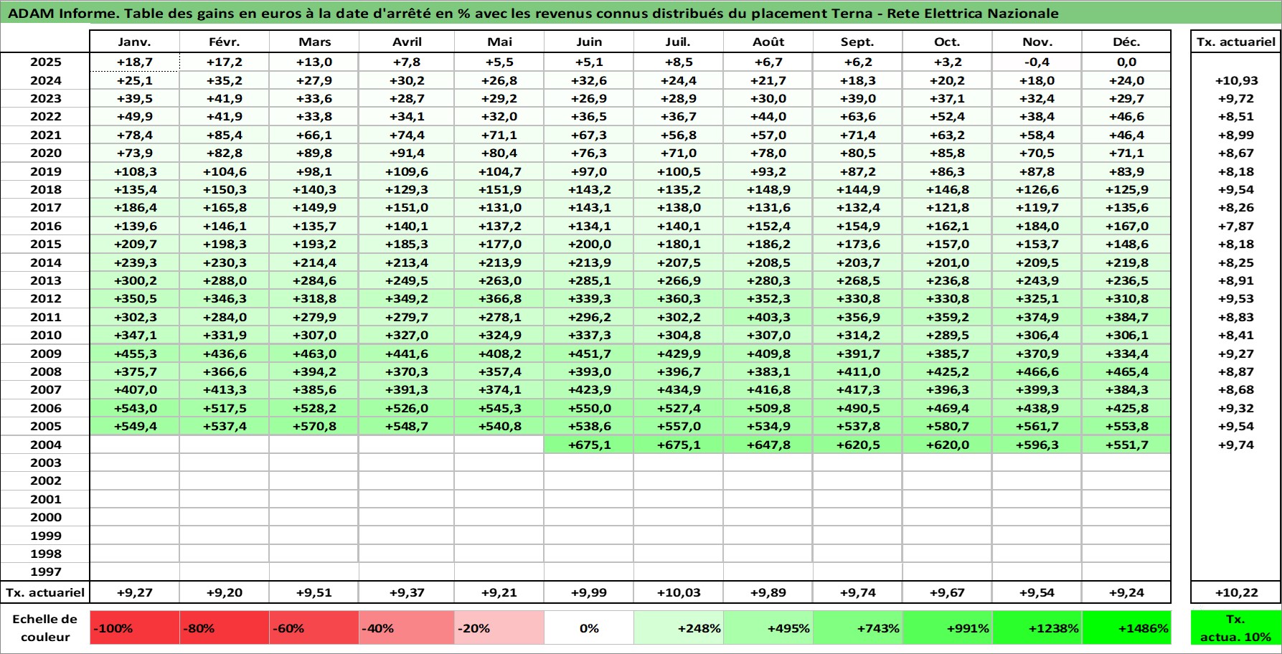Image resolution: width=1282 pixels, height=654 pixels.
Task: Click the 2021 row label
Action: point(45,135)
